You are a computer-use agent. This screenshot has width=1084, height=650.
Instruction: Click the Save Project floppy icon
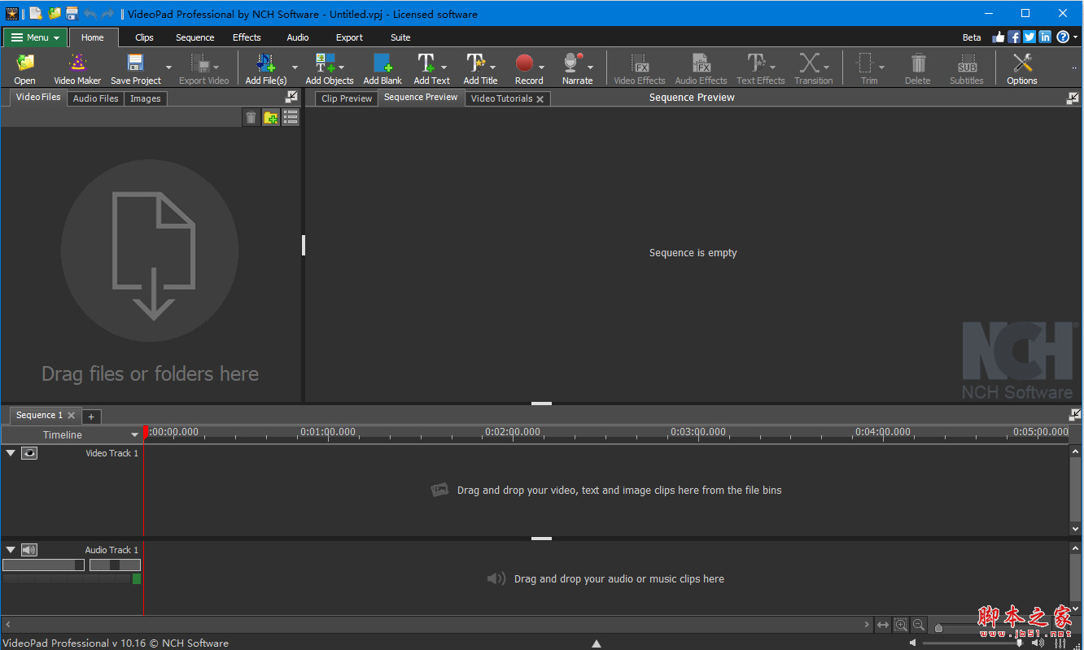[x=135, y=63]
